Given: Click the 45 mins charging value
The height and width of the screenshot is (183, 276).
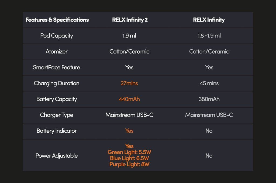Looking at the screenshot, I should 209,83.
